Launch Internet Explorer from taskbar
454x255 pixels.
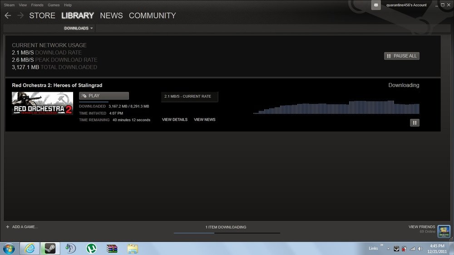tap(30, 248)
